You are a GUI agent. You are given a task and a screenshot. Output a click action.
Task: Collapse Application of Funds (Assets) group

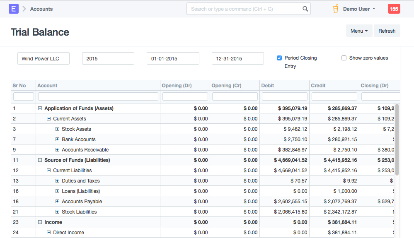[40, 108]
